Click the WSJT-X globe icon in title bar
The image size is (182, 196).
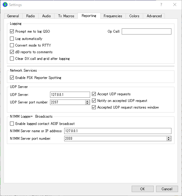(x=5, y=5)
